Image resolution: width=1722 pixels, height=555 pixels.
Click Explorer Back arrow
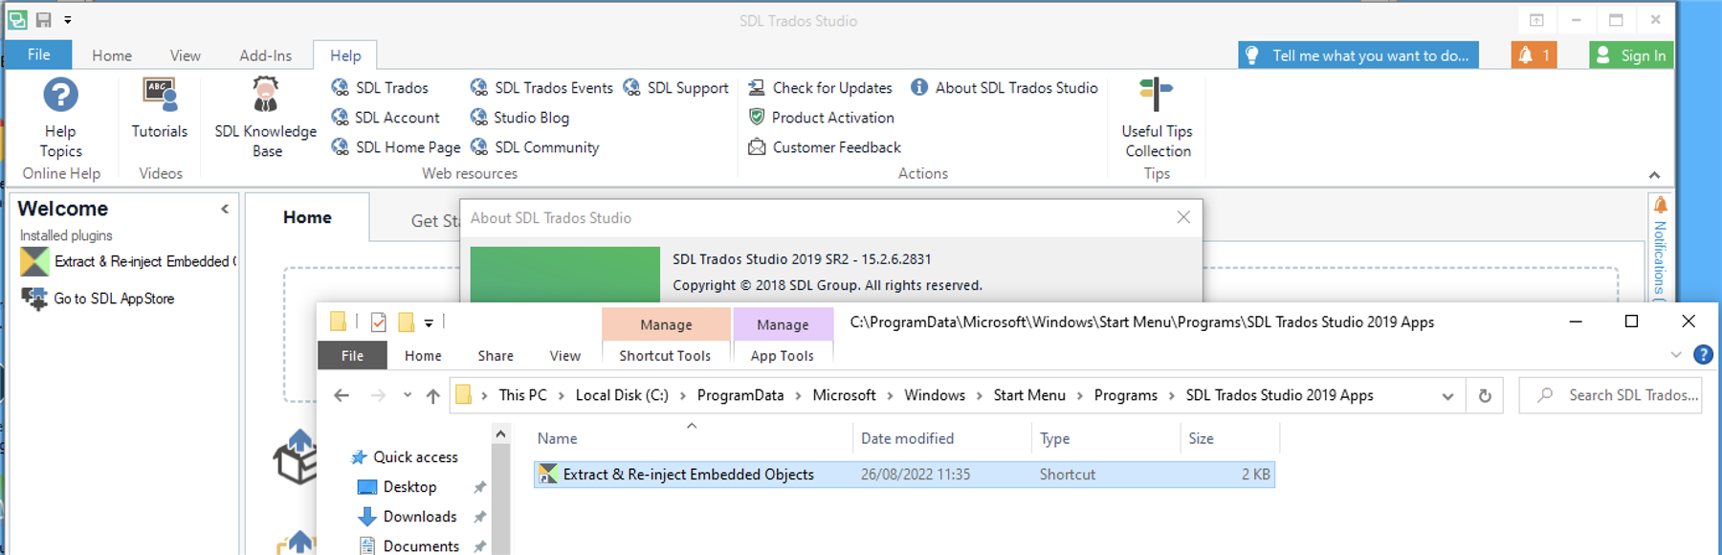pos(342,395)
